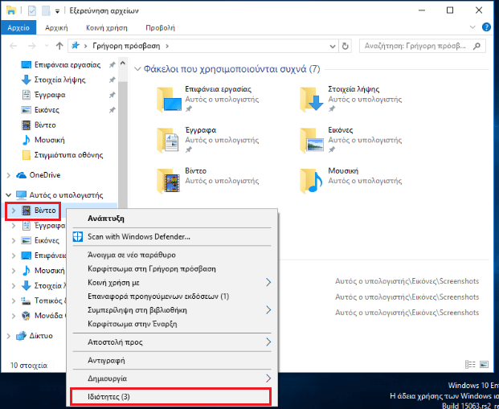Open the Αρχική ribbon tab
499x409 pixels.
pyautogui.click(x=56, y=27)
